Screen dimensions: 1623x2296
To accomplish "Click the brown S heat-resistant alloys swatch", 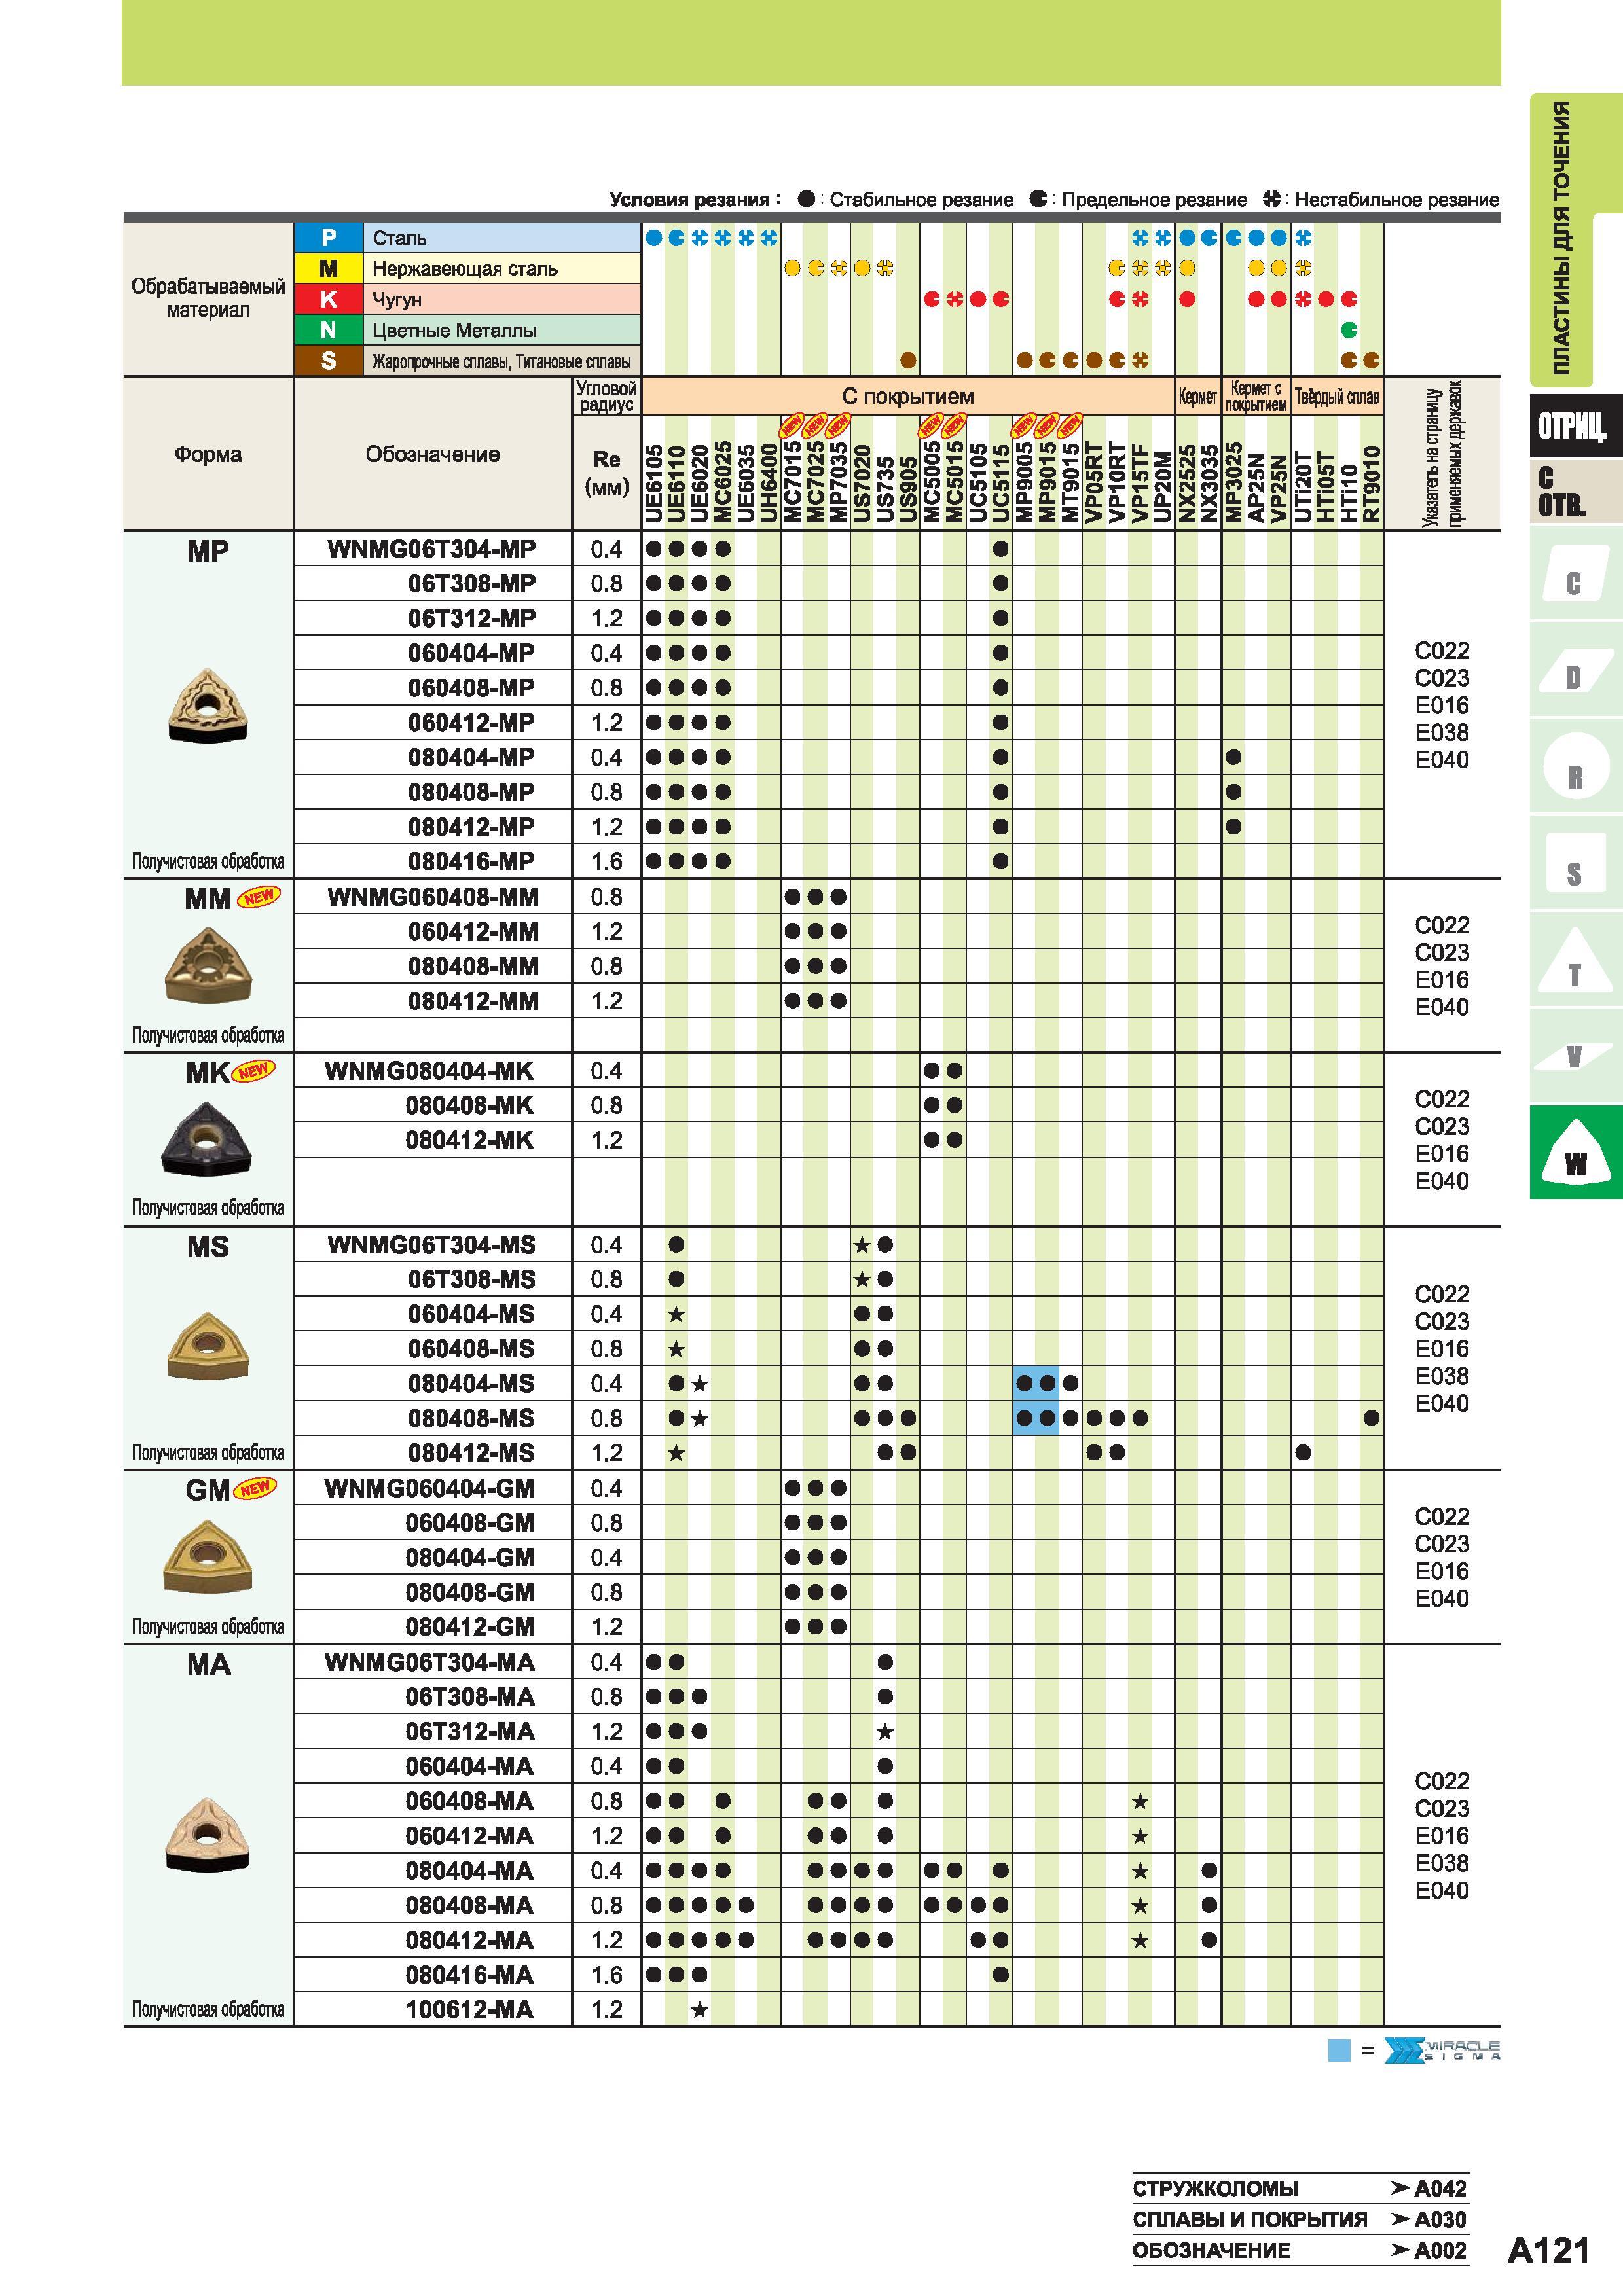I will [328, 361].
